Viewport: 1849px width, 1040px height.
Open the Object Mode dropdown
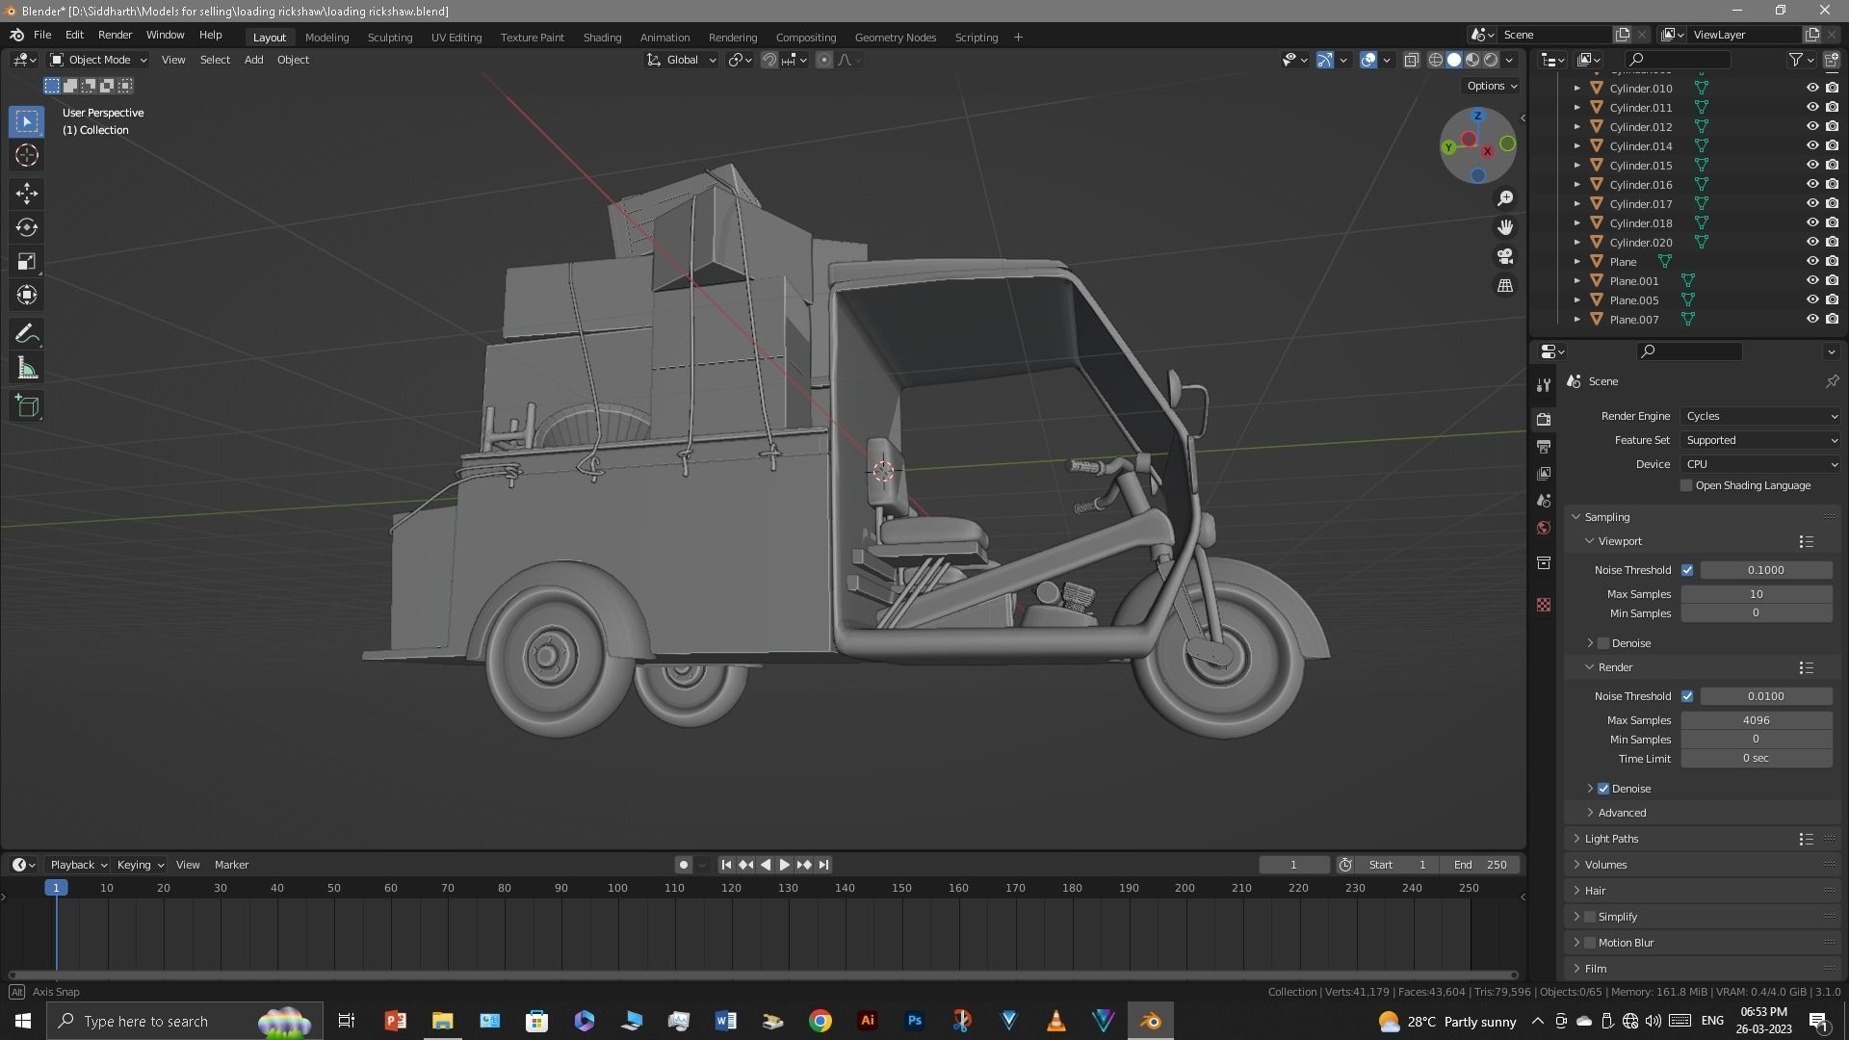[x=98, y=60]
